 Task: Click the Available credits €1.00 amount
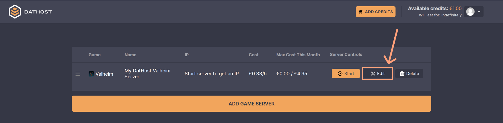click(455, 8)
